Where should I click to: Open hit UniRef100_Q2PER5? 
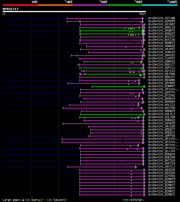tap(161, 21)
